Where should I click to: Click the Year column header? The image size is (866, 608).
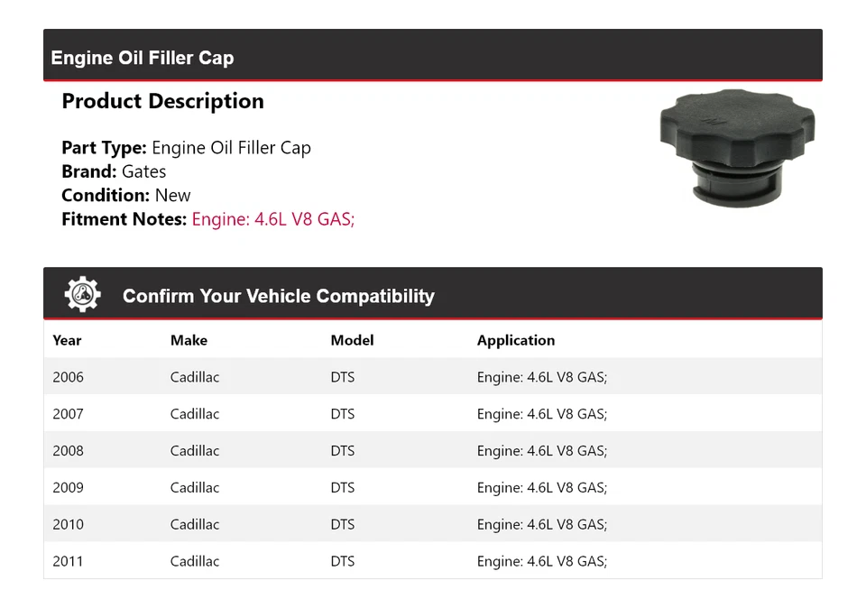pos(67,340)
